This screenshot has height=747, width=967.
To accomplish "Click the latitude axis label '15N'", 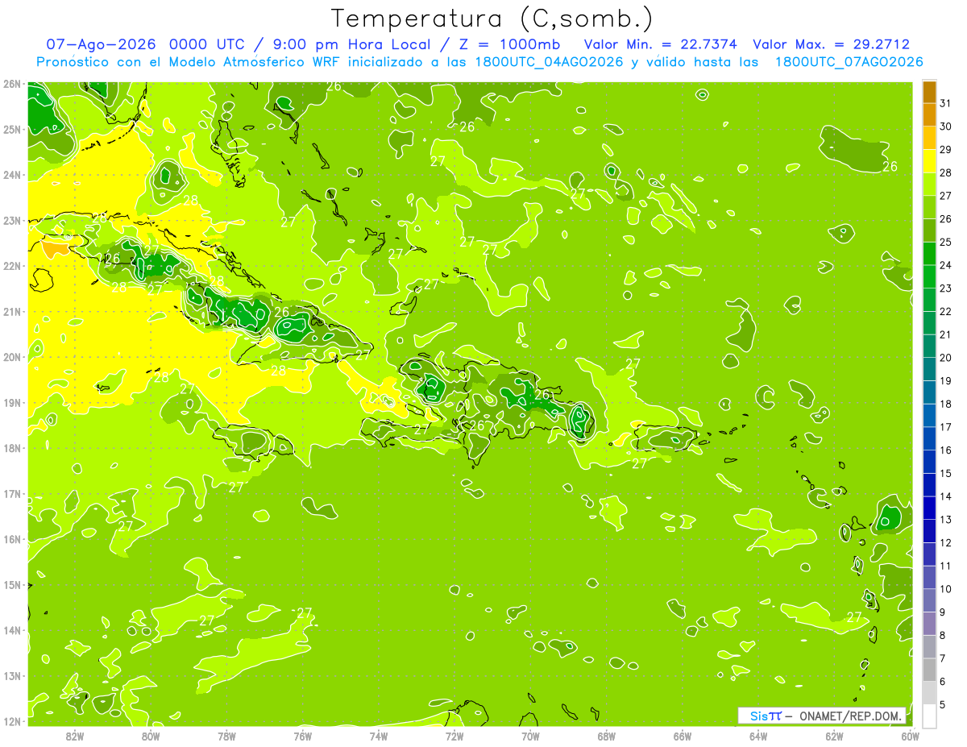I will coord(12,585).
